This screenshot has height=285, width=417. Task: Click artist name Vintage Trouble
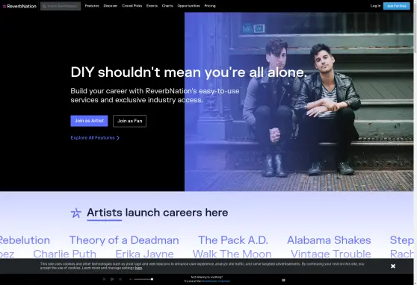coord(331,254)
